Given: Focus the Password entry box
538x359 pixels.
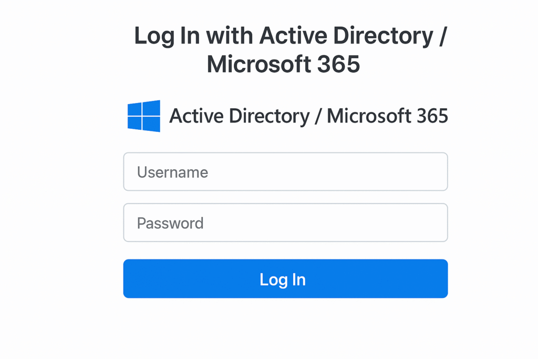Looking at the screenshot, I should (285, 222).
